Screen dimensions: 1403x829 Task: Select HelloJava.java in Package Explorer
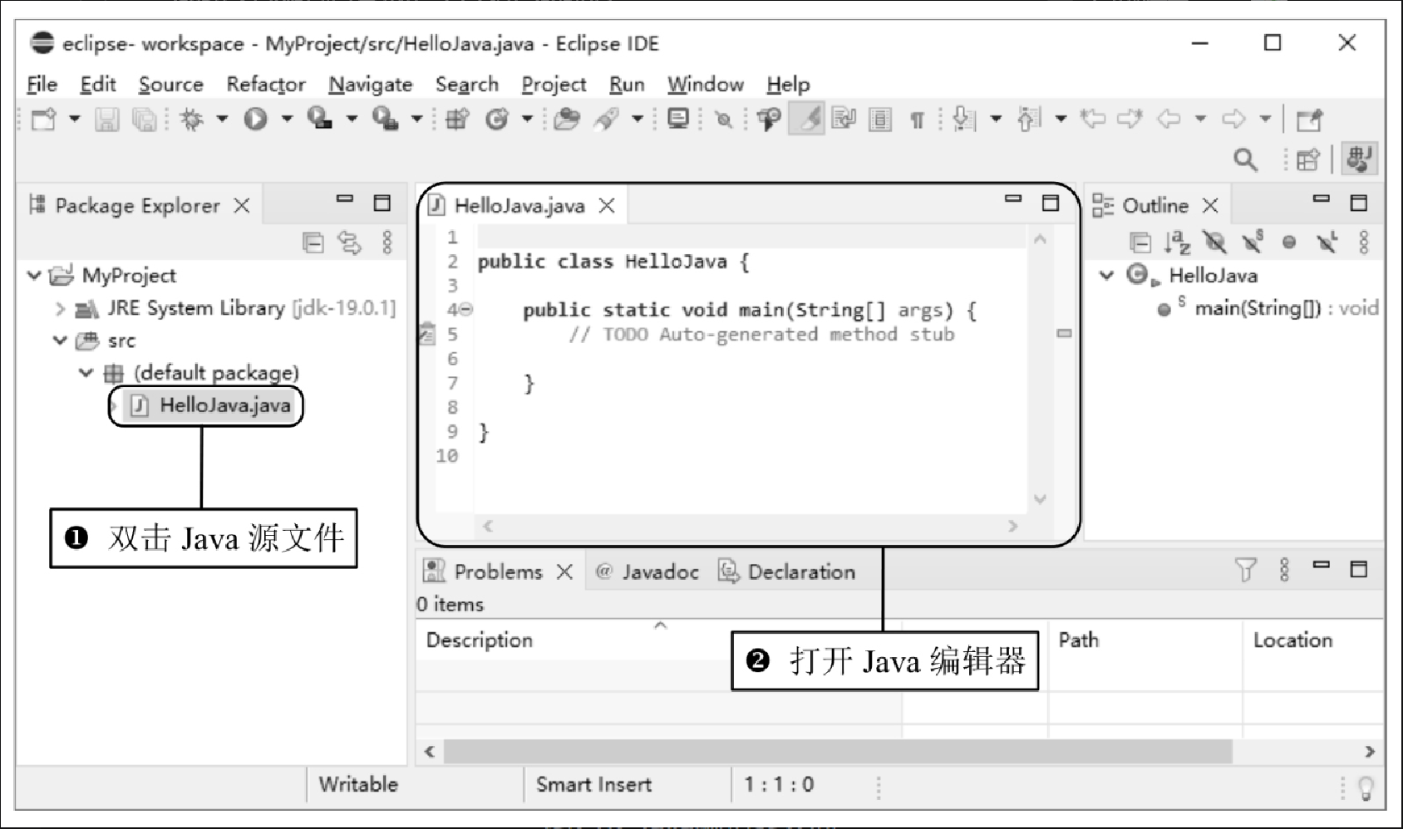pyautogui.click(x=212, y=405)
